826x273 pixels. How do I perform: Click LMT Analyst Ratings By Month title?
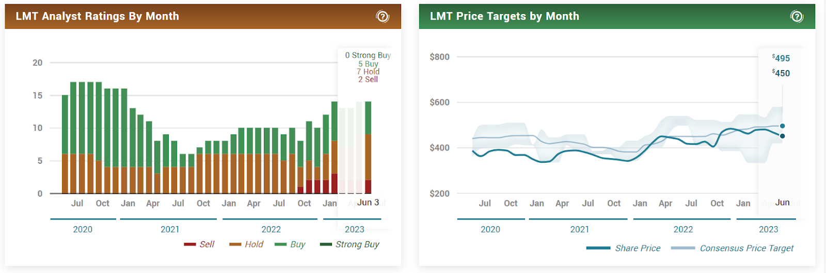pos(97,16)
